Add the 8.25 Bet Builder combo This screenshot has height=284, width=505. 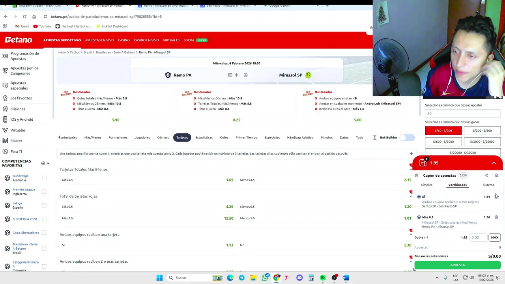pos(236,120)
